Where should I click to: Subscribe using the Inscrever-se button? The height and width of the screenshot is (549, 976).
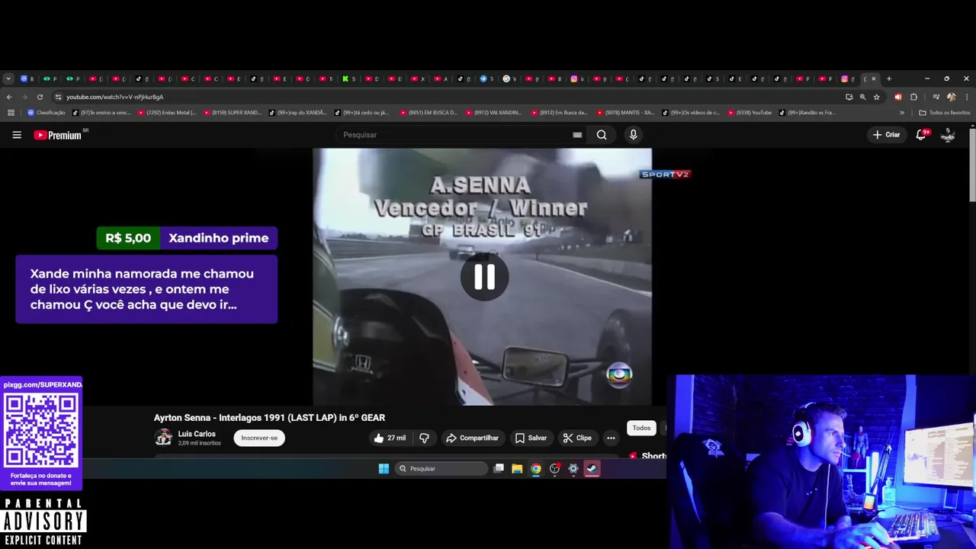point(259,438)
